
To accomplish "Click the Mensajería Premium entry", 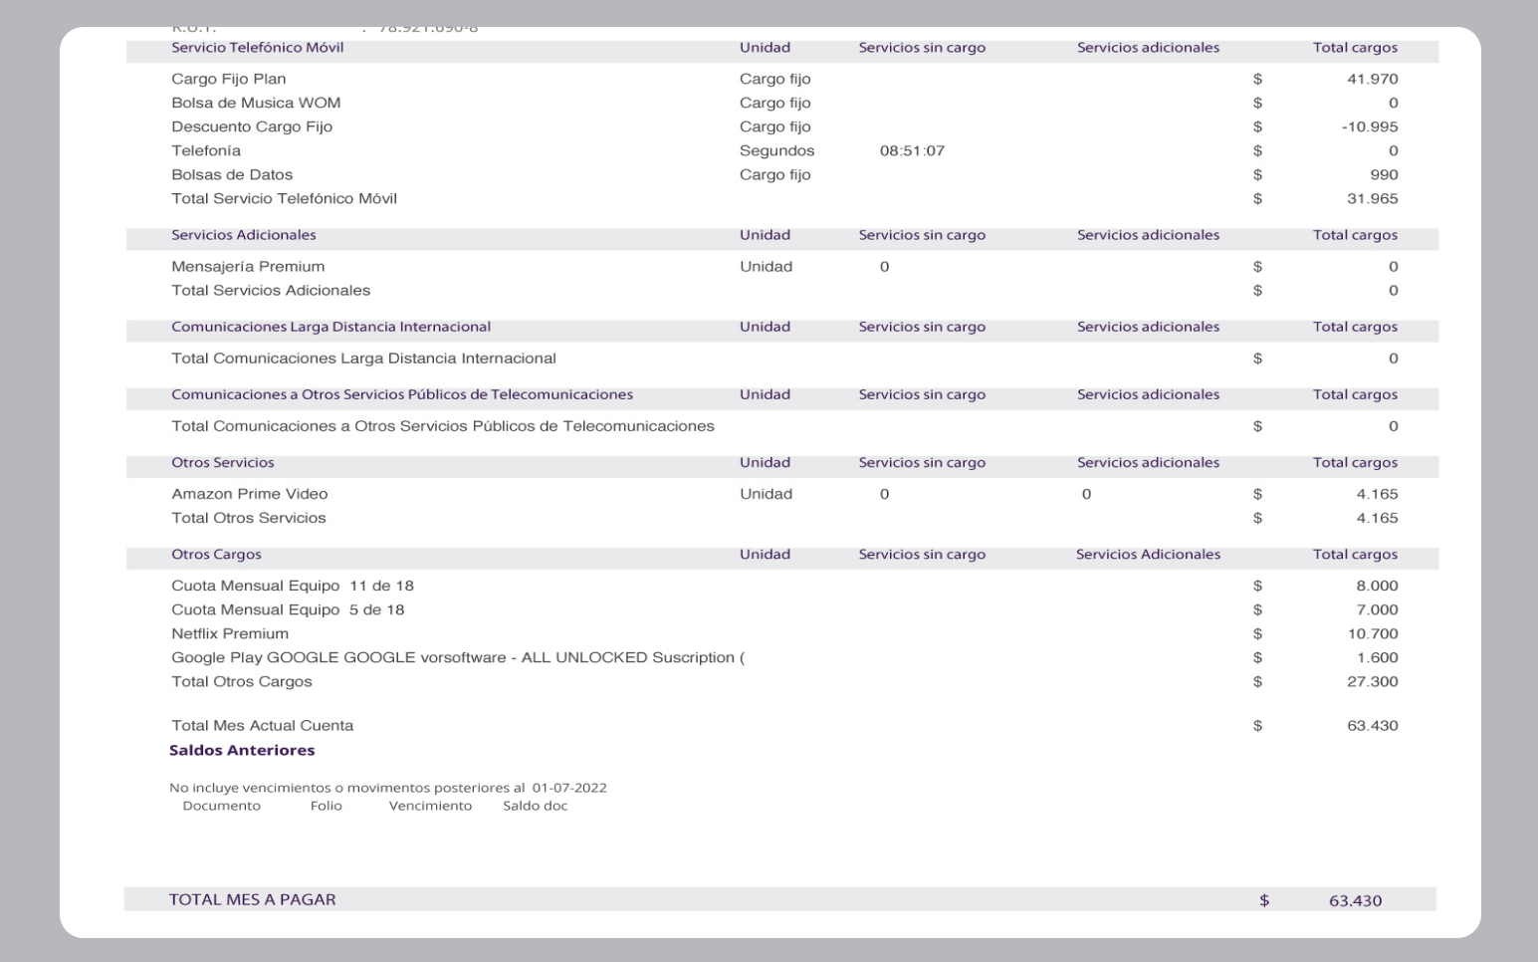I will 248,266.
